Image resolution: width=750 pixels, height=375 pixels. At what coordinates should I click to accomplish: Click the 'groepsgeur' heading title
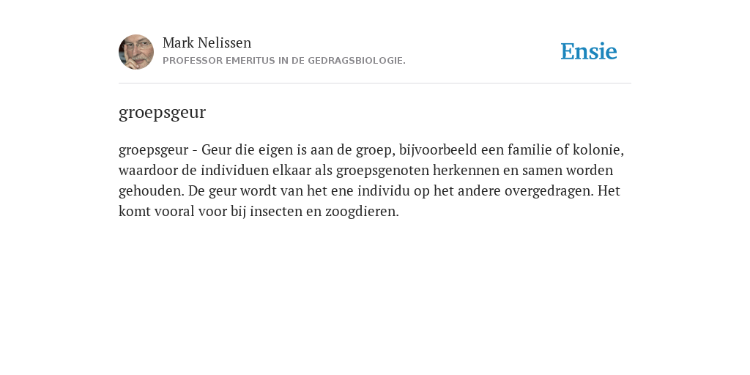click(162, 113)
